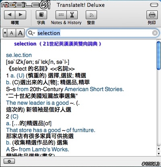
Task: Open Notes with the dotted keyboard icon
Action: point(61,15)
